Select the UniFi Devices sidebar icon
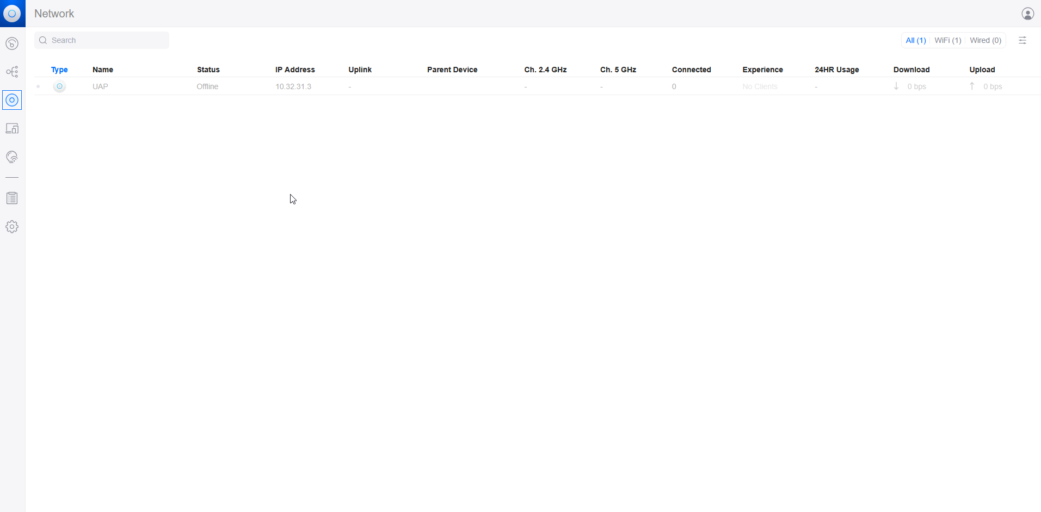 [x=12, y=100]
